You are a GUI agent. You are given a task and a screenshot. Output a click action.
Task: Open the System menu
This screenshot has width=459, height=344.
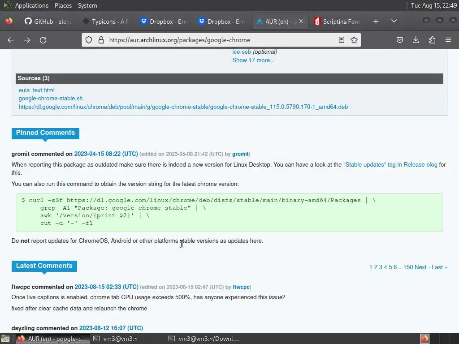click(87, 5)
